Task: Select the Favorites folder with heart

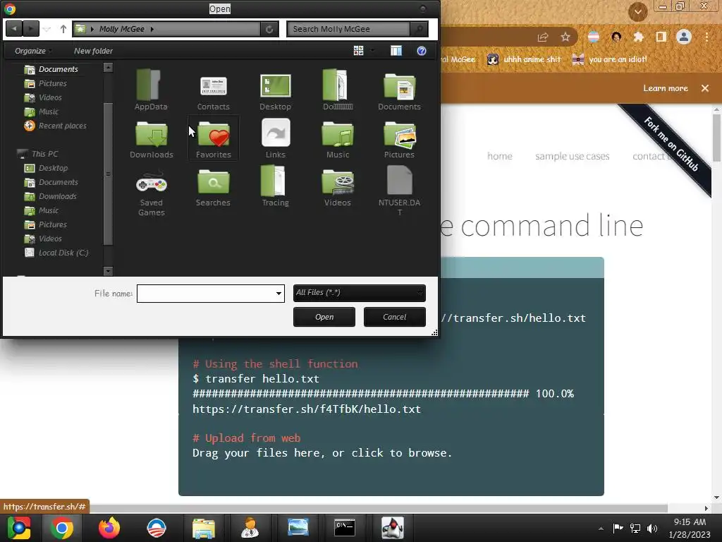Action: click(x=213, y=139)
